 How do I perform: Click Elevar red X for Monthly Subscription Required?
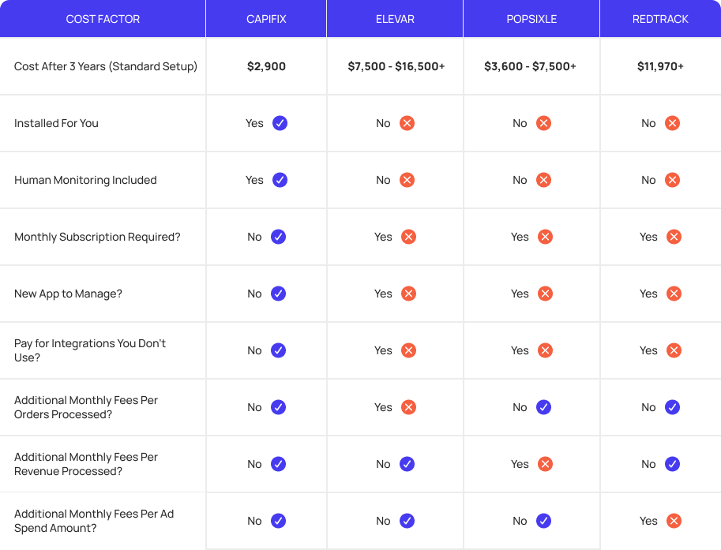[x=409, y=237]
